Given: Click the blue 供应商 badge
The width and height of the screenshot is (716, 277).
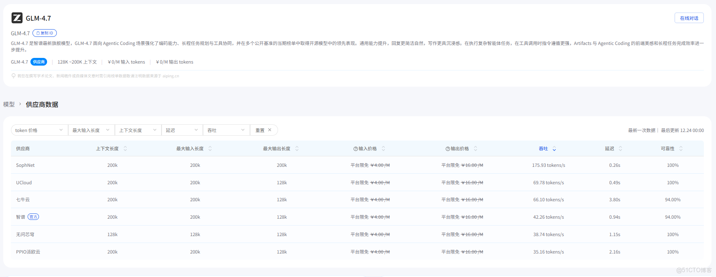Looking at the screenshot, I should coord(39,62).
